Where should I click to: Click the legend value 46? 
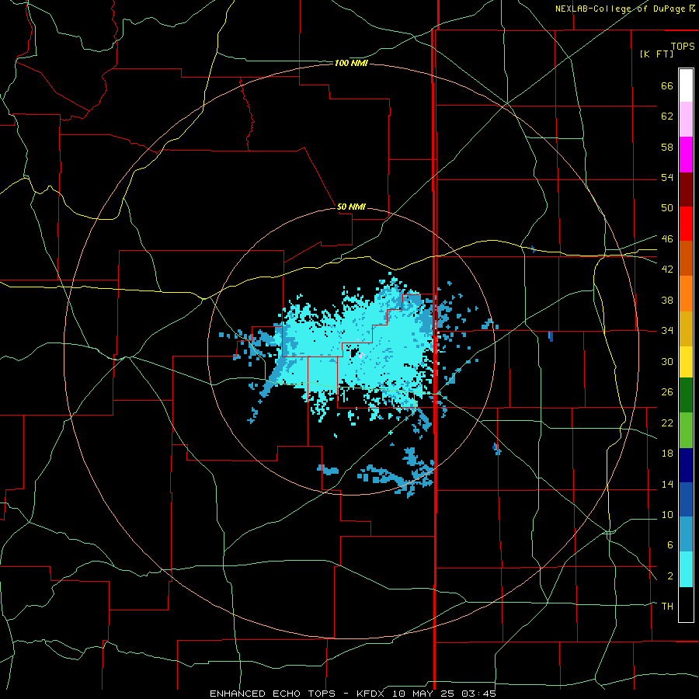(667, 239)
